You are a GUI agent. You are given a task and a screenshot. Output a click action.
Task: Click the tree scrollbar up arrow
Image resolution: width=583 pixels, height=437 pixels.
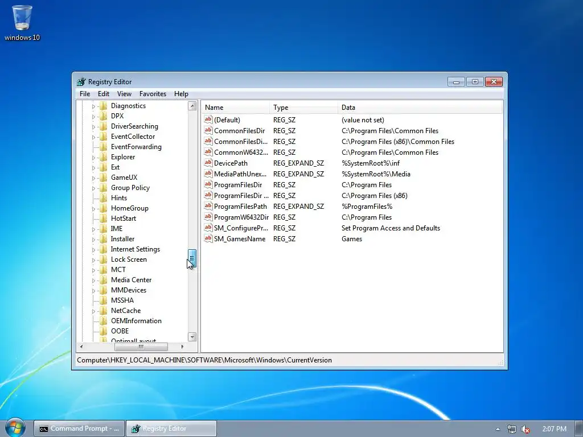[x=192, y=106]
